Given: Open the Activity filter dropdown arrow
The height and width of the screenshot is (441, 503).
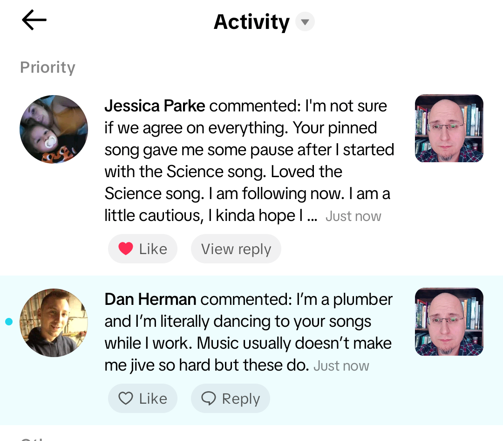Looking at the screenshot, I should [x=305, y=22].
